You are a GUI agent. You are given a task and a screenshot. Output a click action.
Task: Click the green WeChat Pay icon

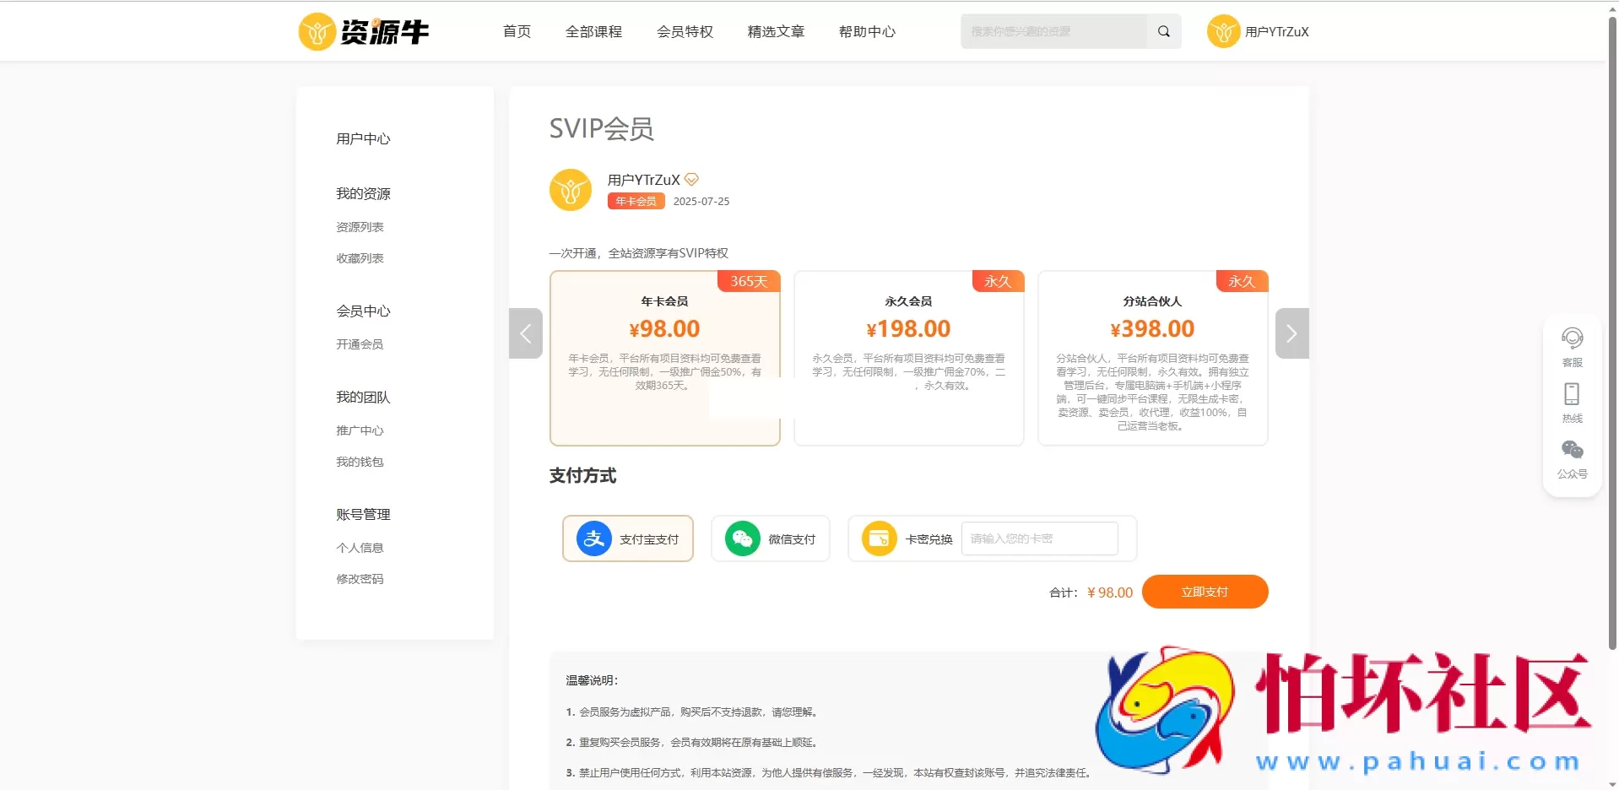(x=741, y=538)
